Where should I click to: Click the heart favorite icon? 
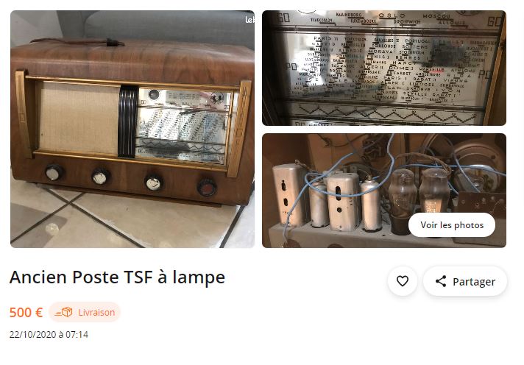(403, 281)
